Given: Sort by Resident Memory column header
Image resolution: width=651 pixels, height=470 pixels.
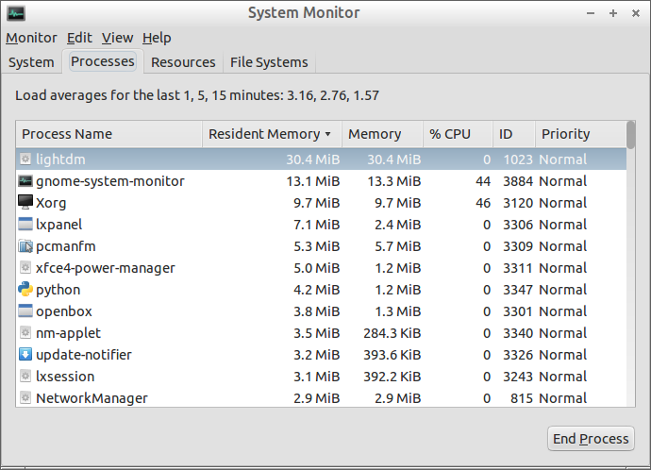Looking at the screenshot, I should tap(270, 134).
